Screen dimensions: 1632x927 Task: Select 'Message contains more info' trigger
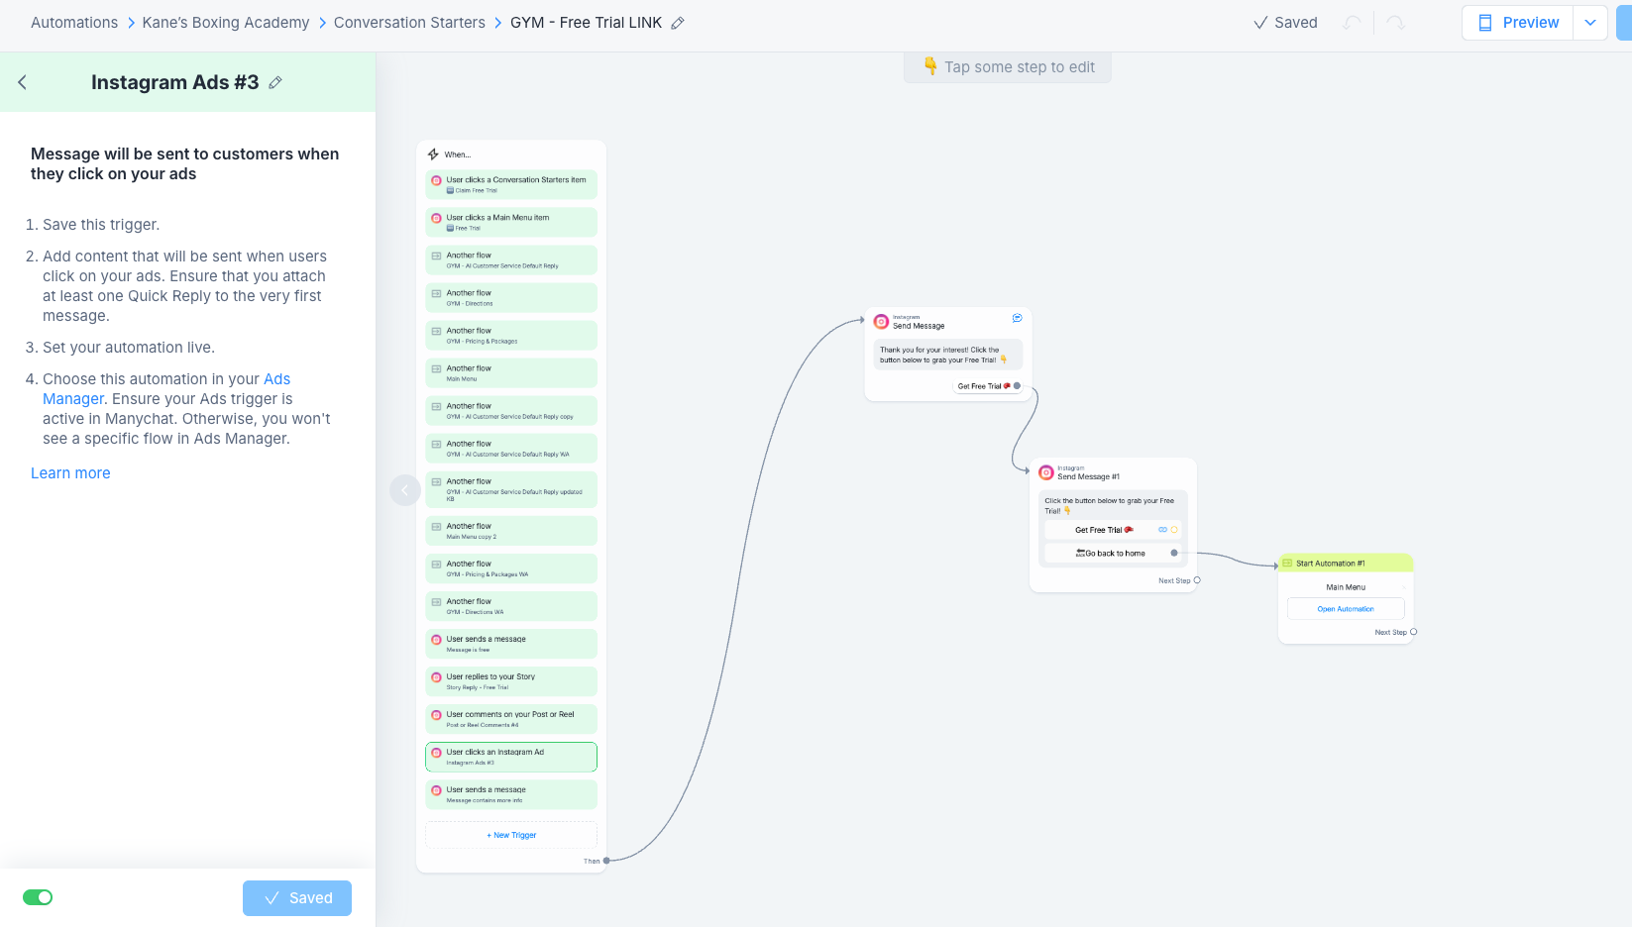(511, 794)
